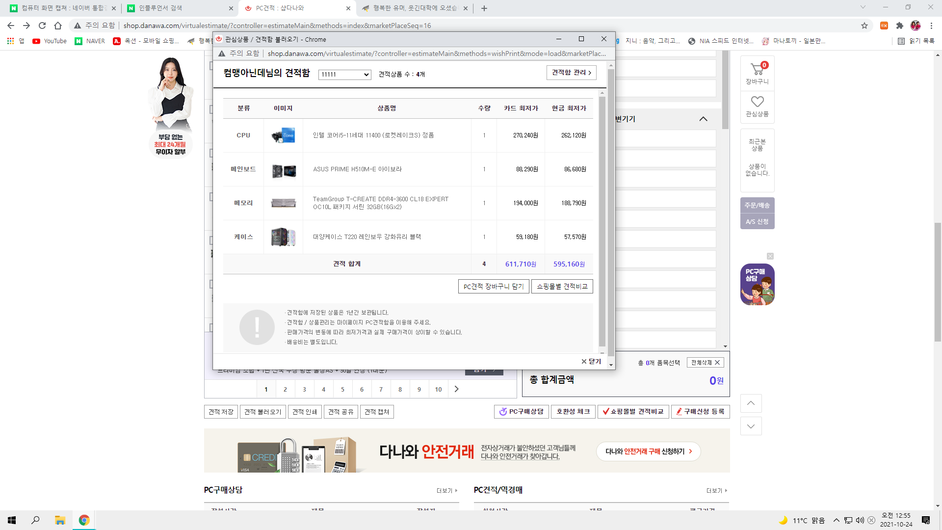Click the PC구매상담 character banner icon
Viewport: 942px width, 530px height.
tap(757, 285)
